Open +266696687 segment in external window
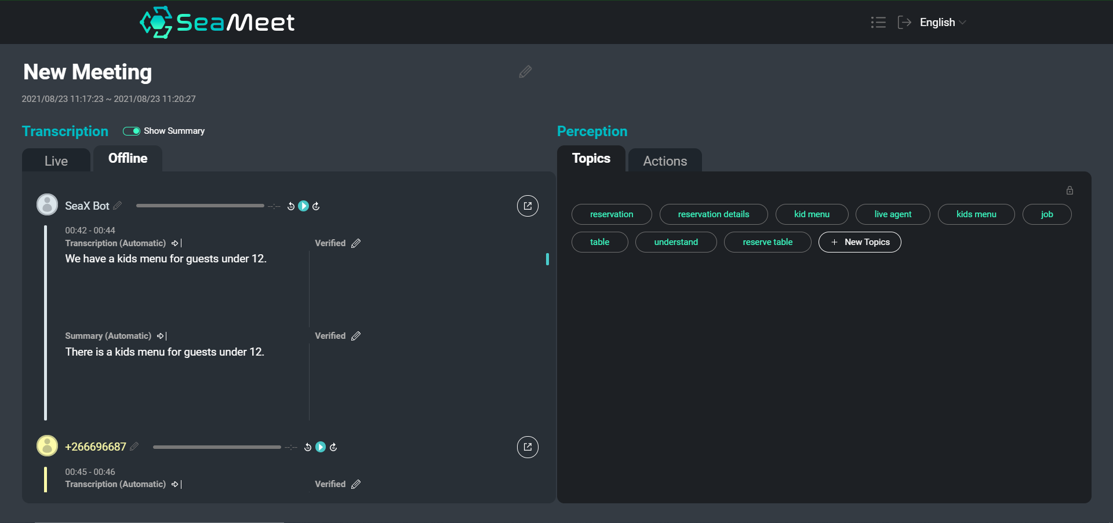The image size is (1113, 523). coord(528,447)
